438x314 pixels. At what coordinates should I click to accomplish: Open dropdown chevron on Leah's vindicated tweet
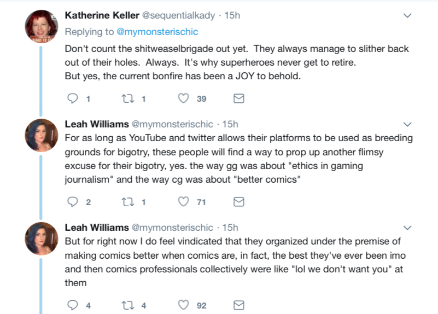pyautogui.click(x=407, y=228)
